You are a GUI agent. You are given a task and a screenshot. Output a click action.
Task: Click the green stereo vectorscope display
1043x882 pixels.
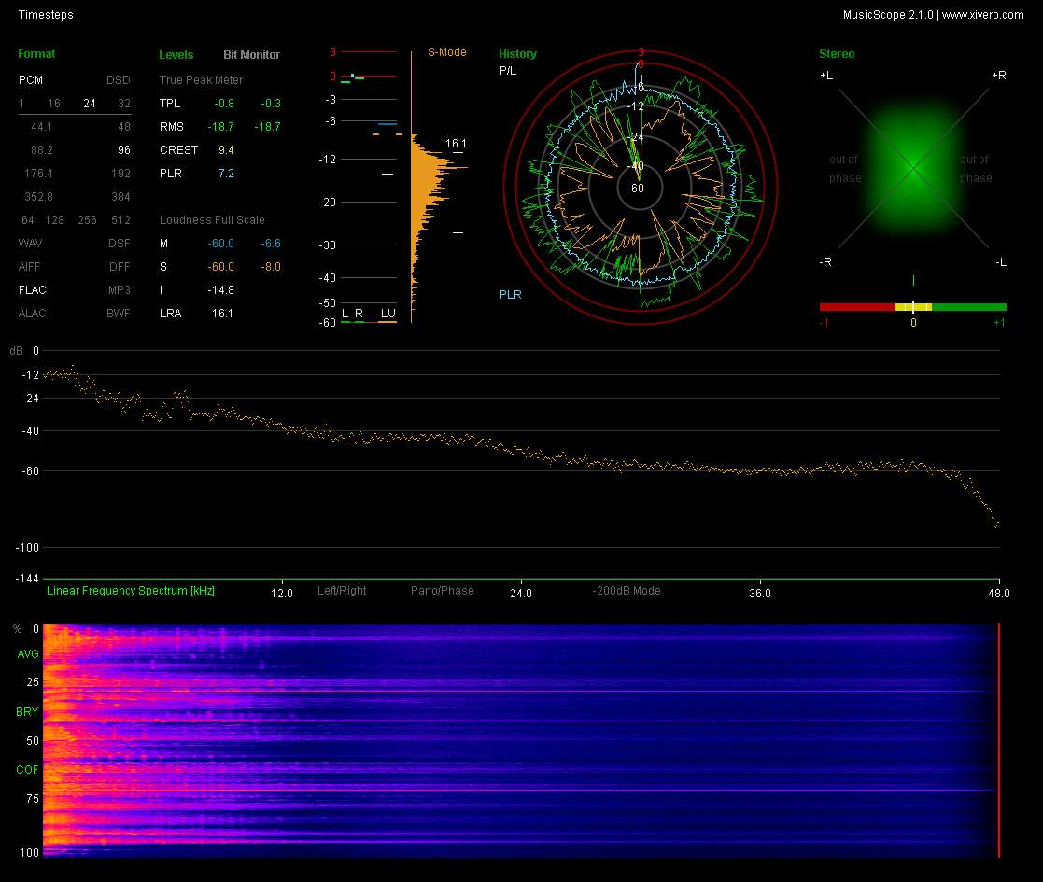[x=912, y=166]
